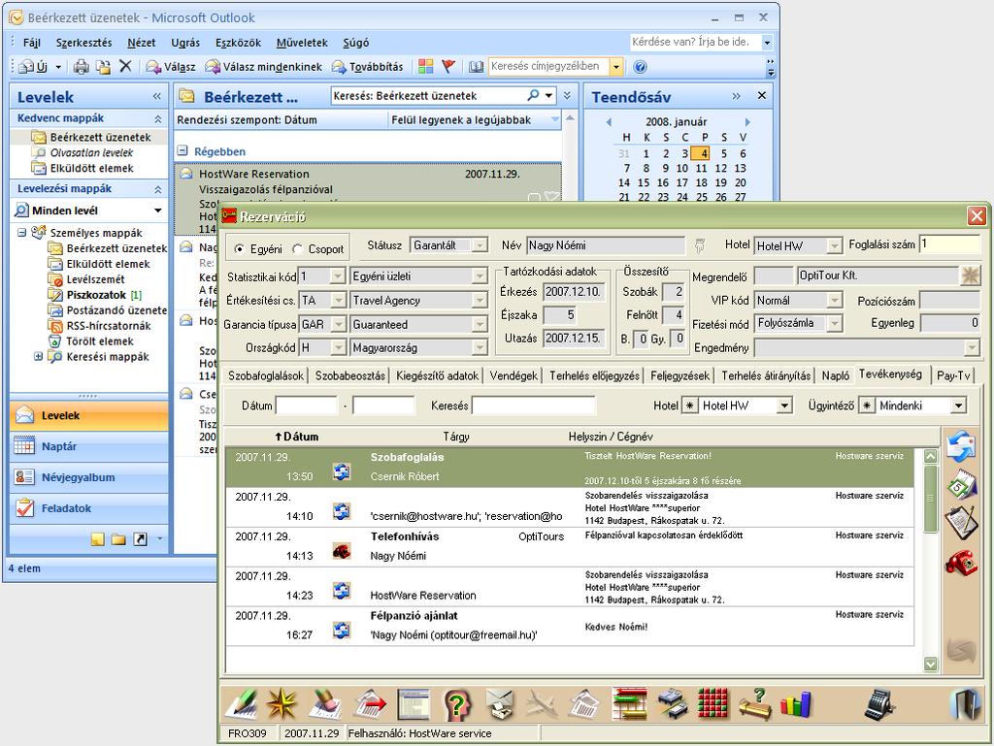This screenshot has width=994, height=746.
Task: Select the Egyéni radio button
Action: click(239, 249)
